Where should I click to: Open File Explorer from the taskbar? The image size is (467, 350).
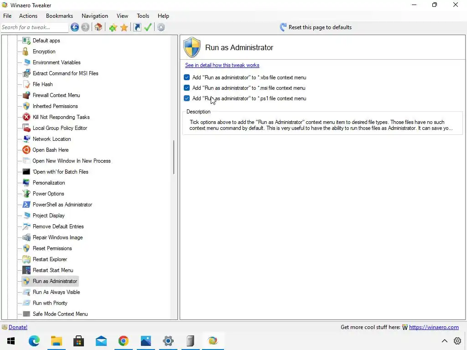pyautogui.click(x=56, y=341)
